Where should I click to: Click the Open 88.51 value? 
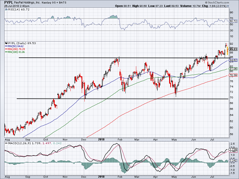[x=122, y=6]
